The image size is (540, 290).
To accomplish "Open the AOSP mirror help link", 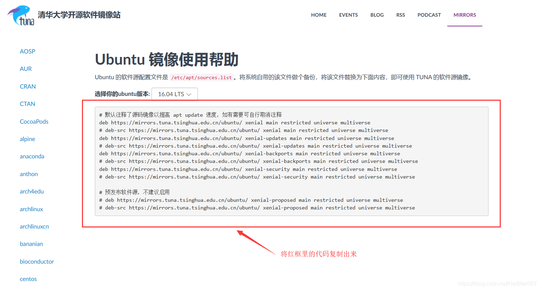I will point(27,51).
